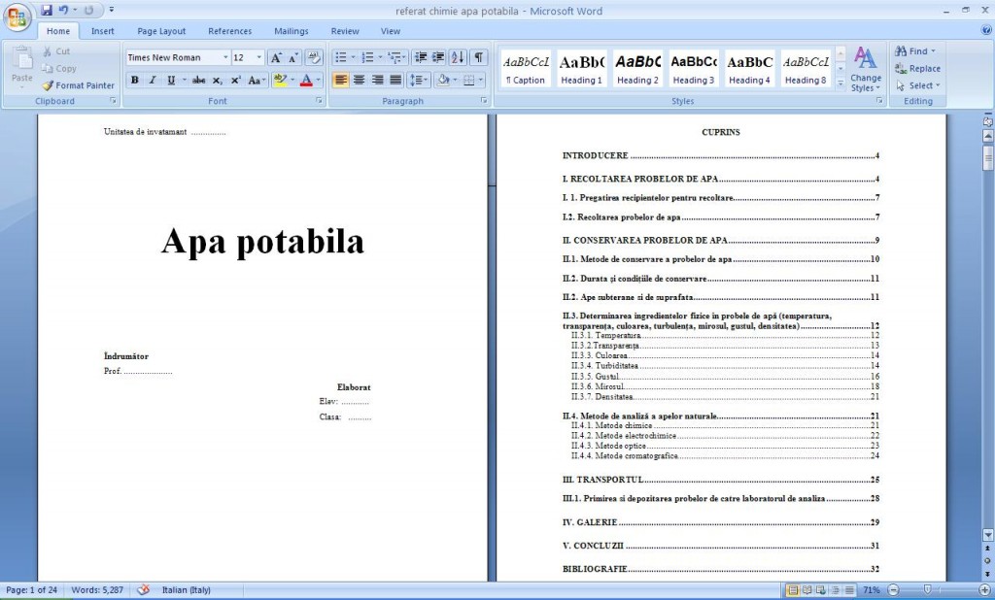This screenshot has width=995, height=600.
Task: Toggle Show/Hide paragraph marks
Action: coord(478,58)
